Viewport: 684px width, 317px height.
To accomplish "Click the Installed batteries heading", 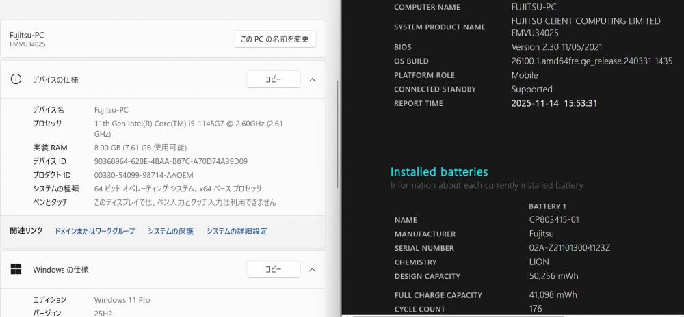I will pos(439,171).
